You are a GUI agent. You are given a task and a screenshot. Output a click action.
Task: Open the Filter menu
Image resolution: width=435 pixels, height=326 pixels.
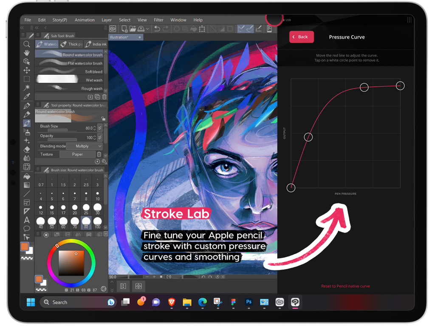158,20
